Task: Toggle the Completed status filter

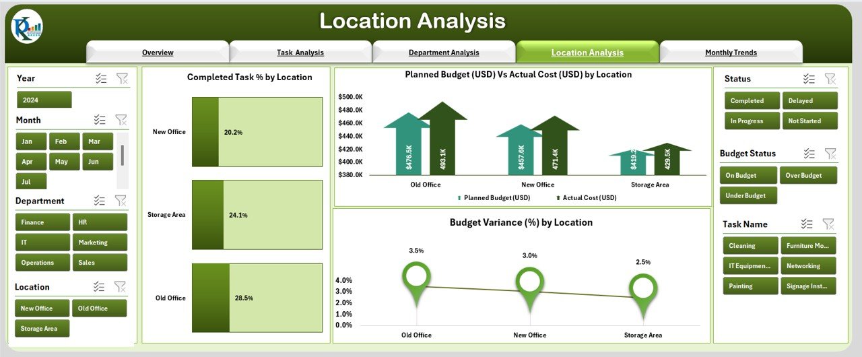Action: [752, 101]
